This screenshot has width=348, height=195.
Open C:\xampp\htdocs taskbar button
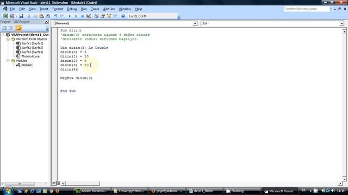[129, 191]
